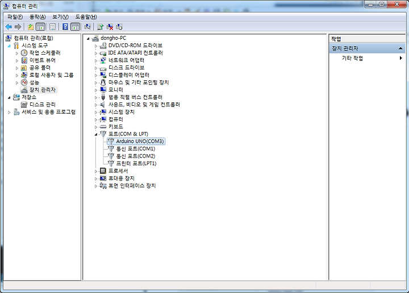Select the 모니터 icon
409x293 pixels.
[x=103, y=90]
